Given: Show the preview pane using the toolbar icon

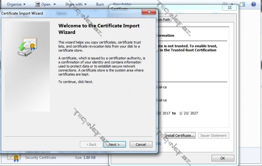Looking at the screenshot, I should click(242, 5).
